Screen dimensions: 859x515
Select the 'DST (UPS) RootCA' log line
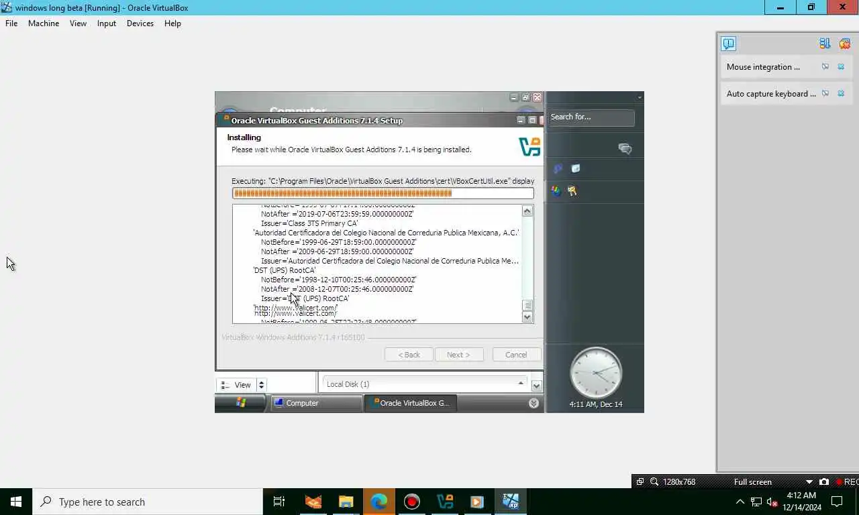coord(285,270)
